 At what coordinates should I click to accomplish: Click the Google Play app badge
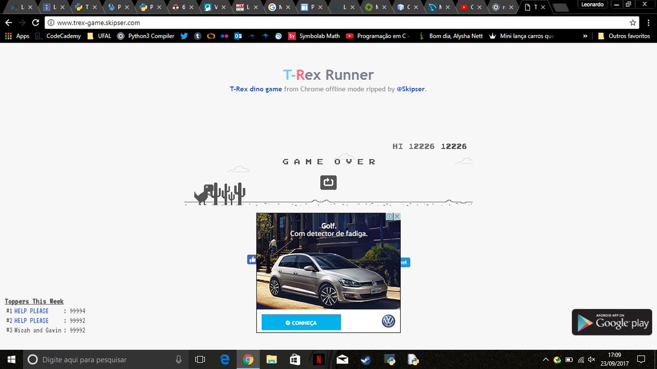[612, 322]
